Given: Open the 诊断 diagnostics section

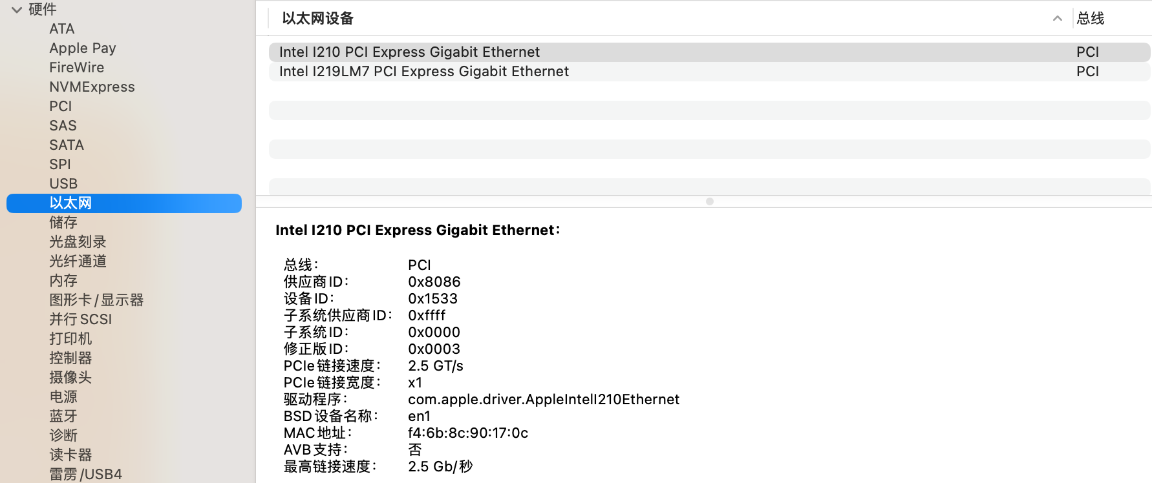Looking at the screenshot, I should point(62,435).
